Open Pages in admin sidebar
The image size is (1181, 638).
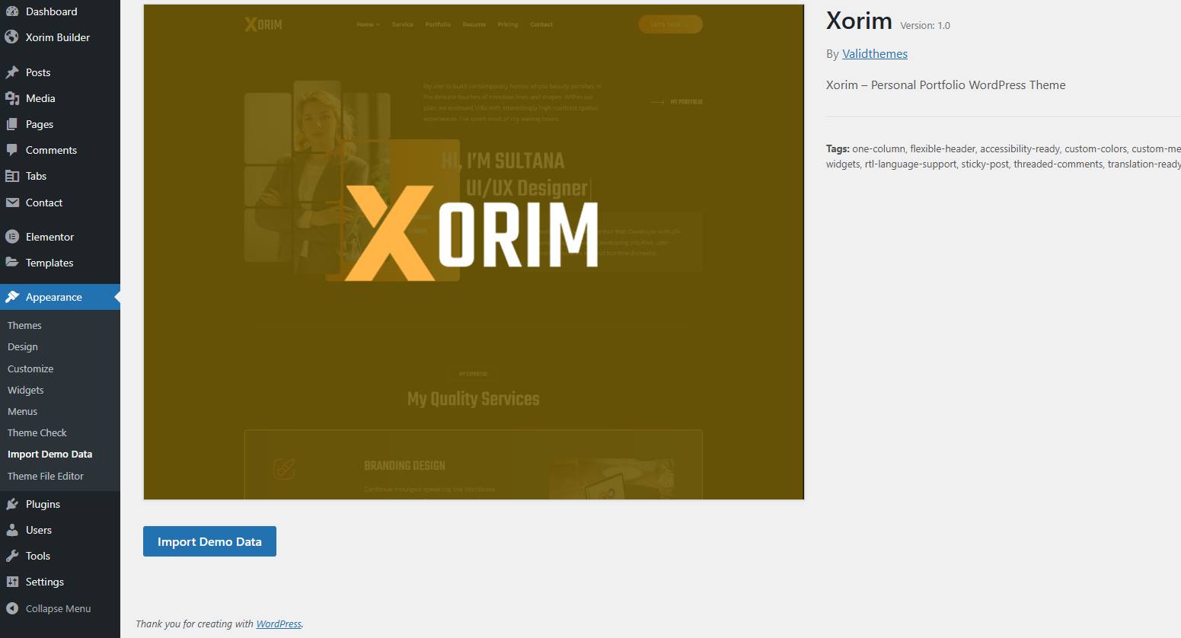[60, 124]
